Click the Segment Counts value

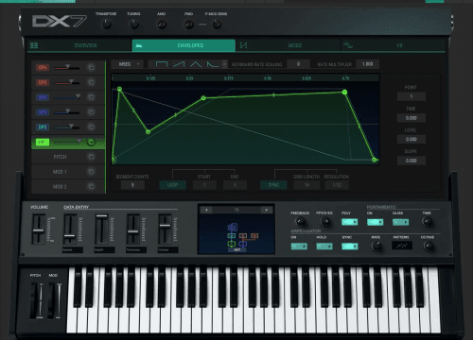click(132, 185)
